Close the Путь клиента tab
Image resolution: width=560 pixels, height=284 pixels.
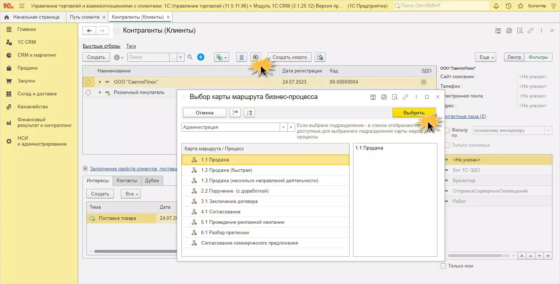point(104,17)
